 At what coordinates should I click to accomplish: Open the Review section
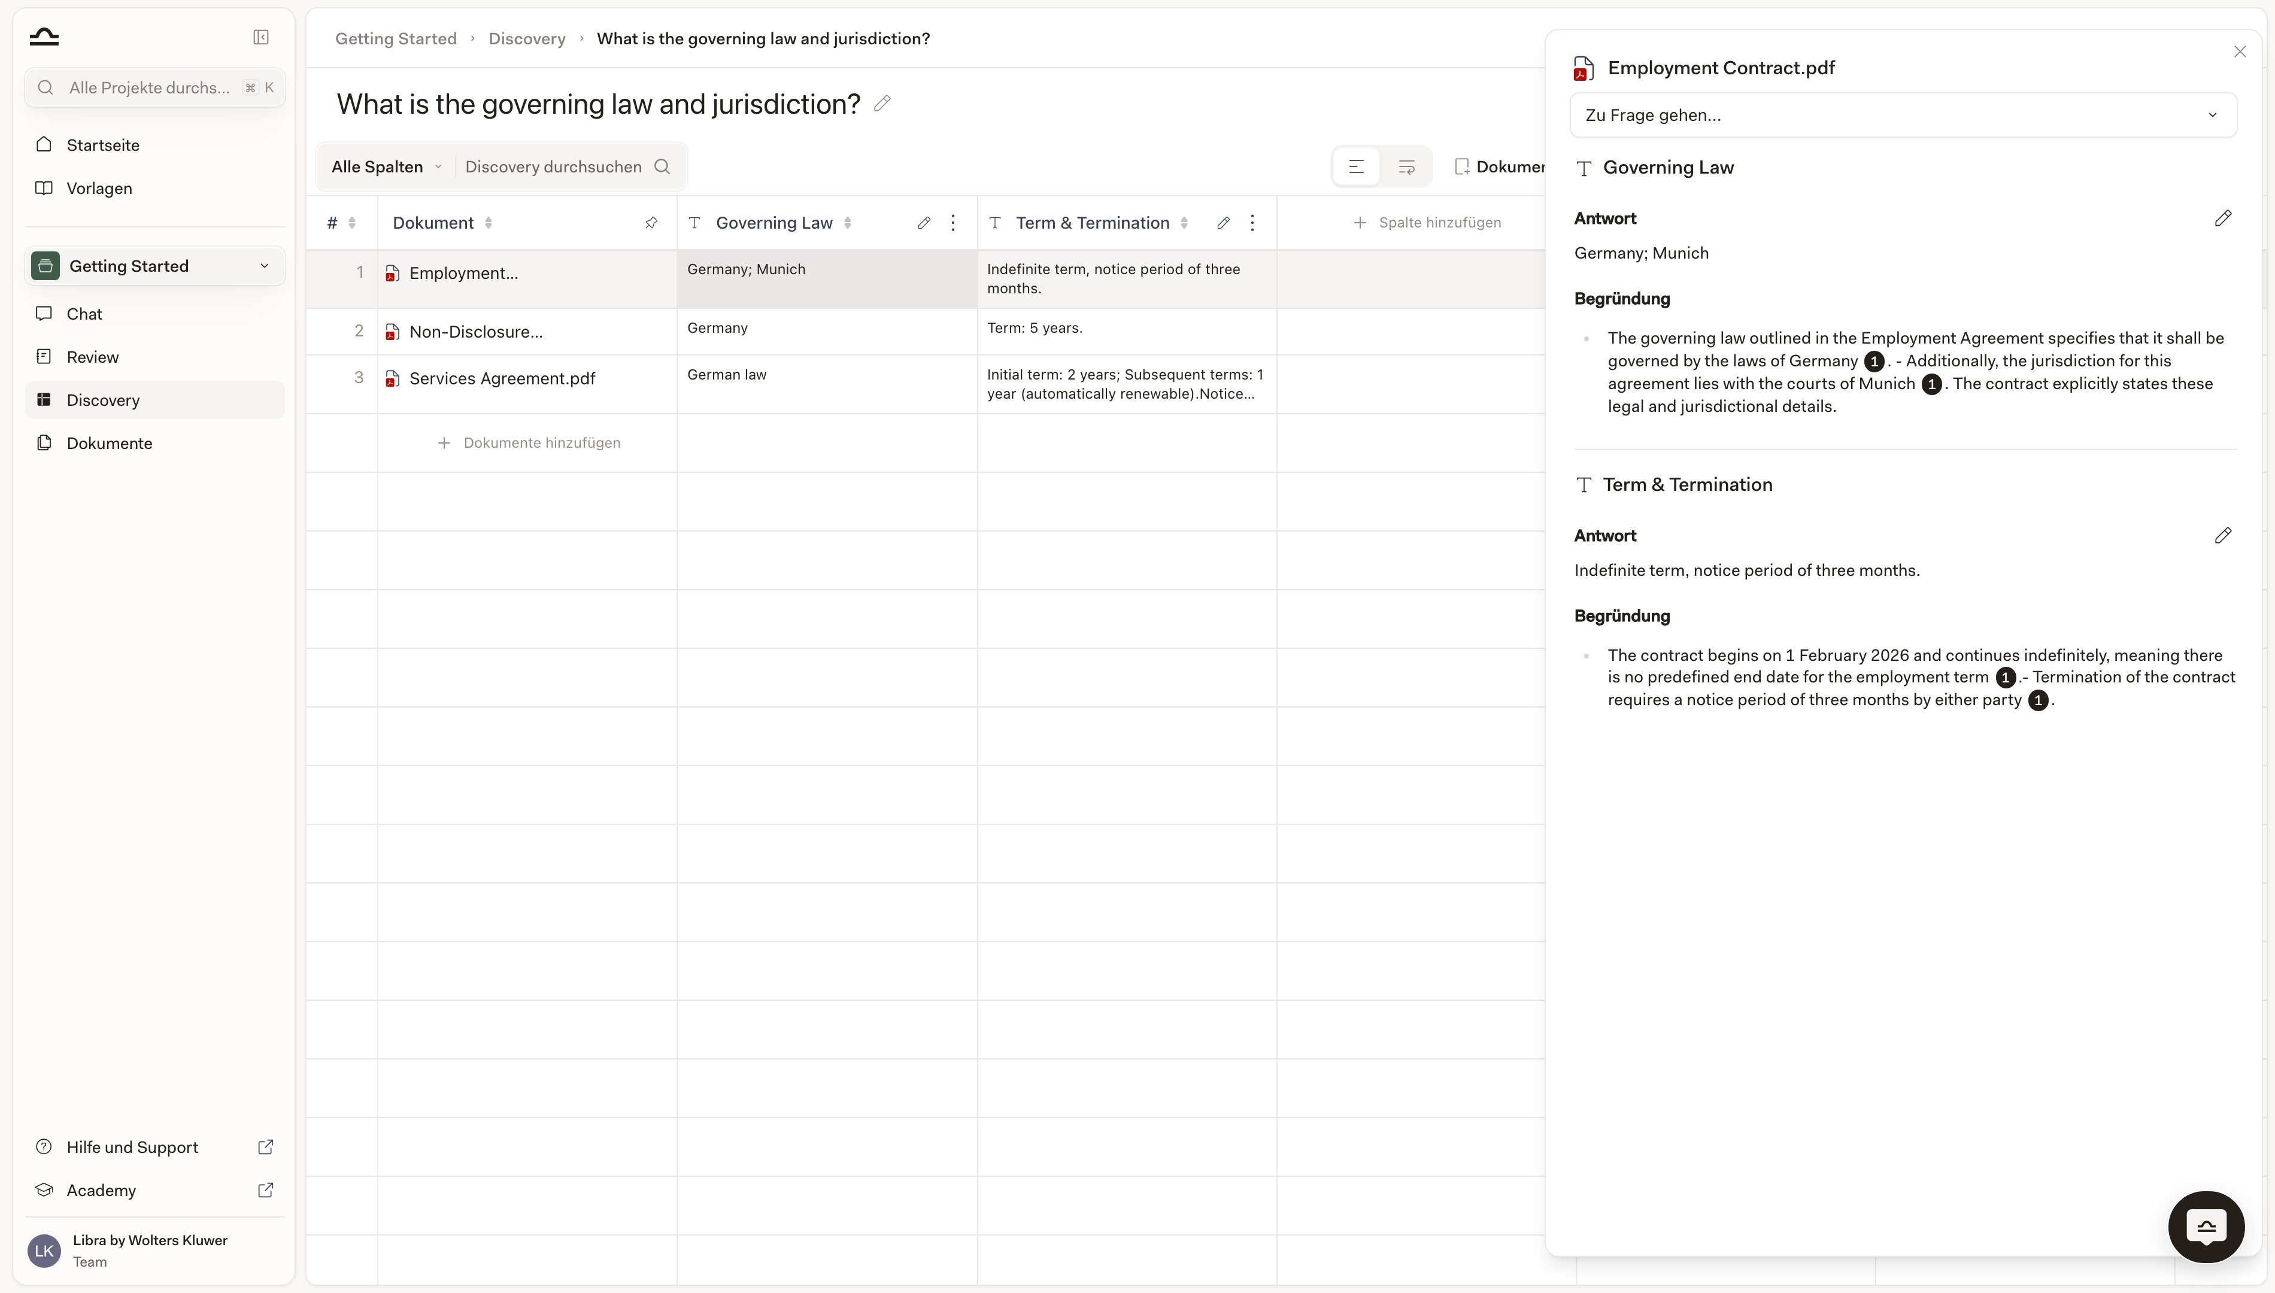pyautogui.click(x=154, y=357)
